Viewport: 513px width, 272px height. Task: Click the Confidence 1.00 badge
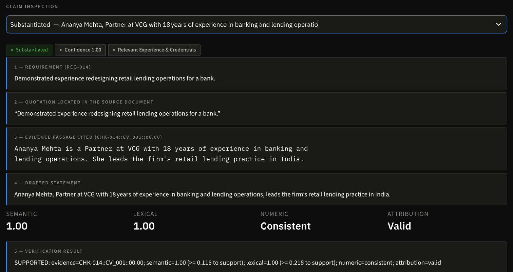coord(80,50)
